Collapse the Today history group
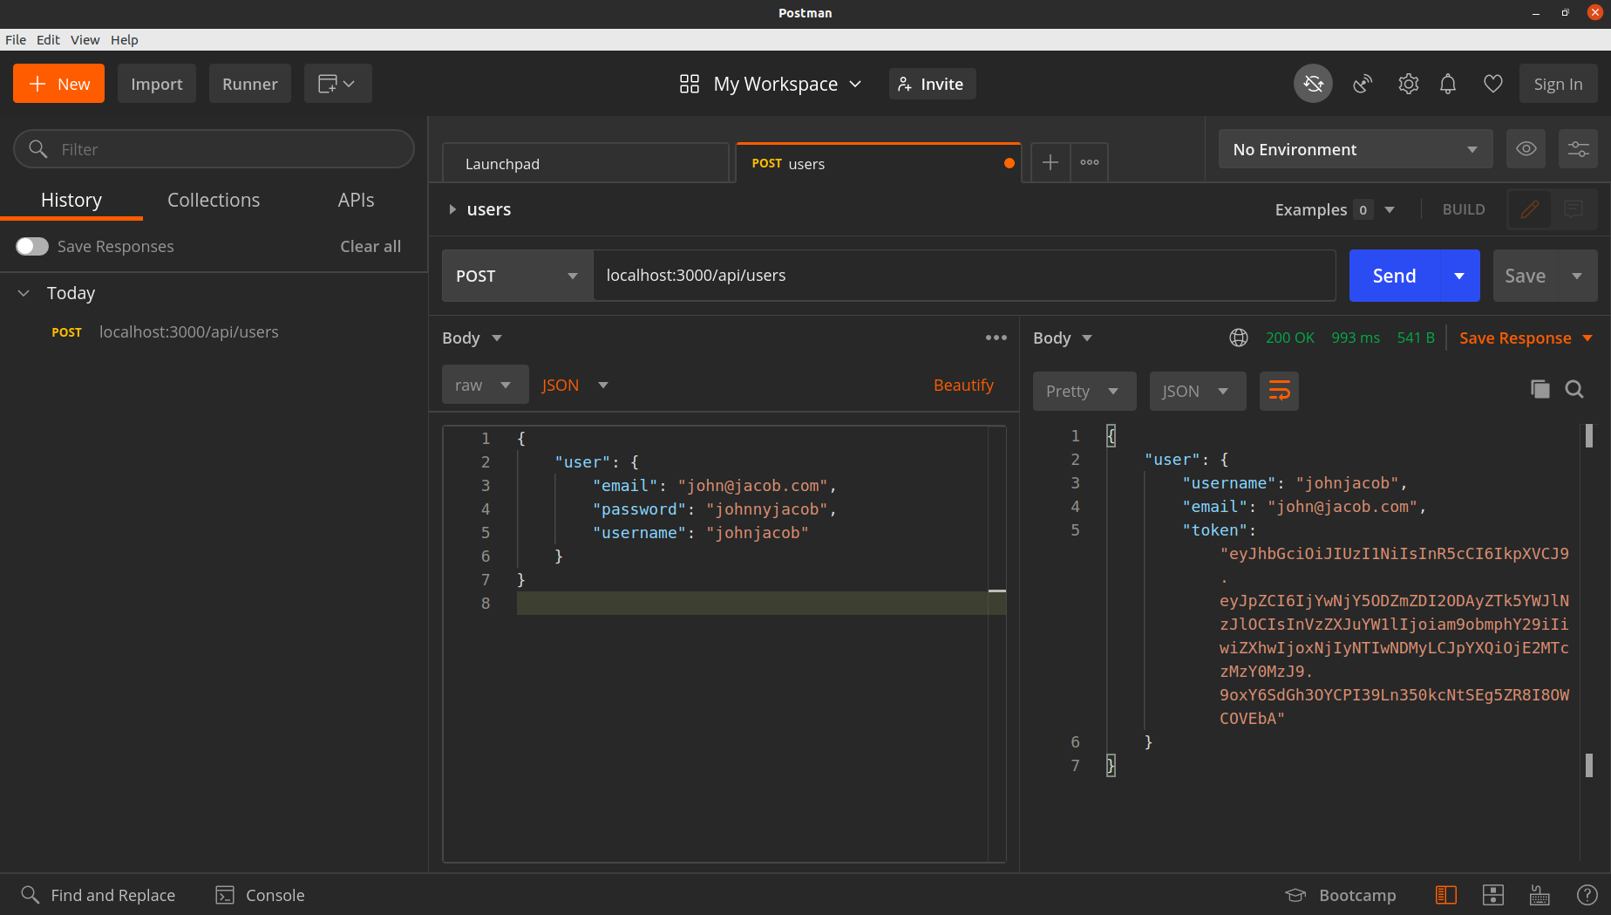Viewport: 1611px width, 915px height. 24,293
